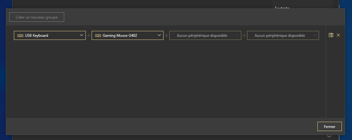Image resolution: width=352 pixels, height=140 pixels.
Task: Select the 'USB Keyboard' device label
Action: [x=37, y=36]
